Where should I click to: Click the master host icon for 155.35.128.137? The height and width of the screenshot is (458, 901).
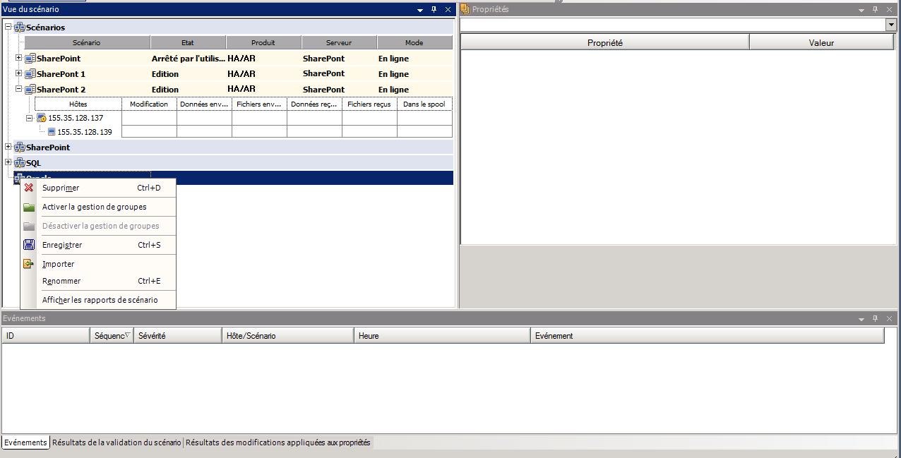[42, 118]
